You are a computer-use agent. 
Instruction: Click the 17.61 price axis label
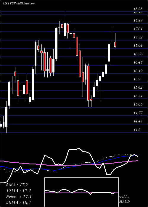point(138,29)
